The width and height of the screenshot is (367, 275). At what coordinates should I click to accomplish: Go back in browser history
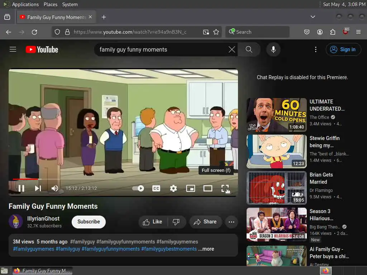[9, 32]
